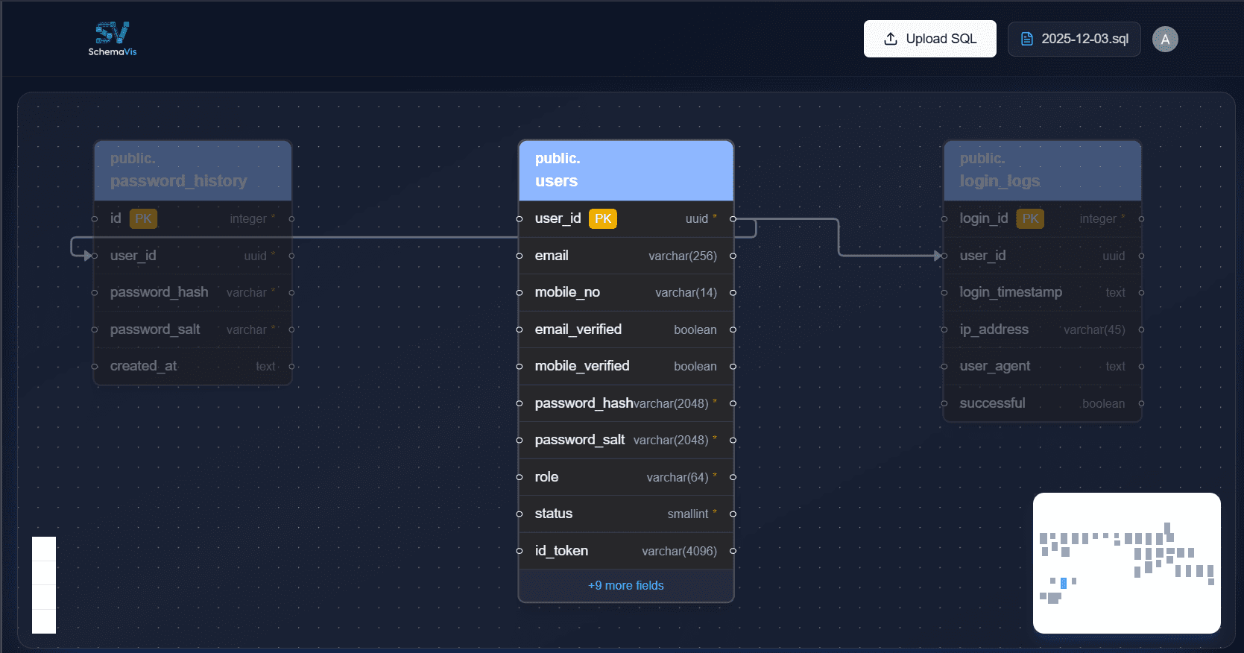Click the 'email' field in users table

click(626, 256)
